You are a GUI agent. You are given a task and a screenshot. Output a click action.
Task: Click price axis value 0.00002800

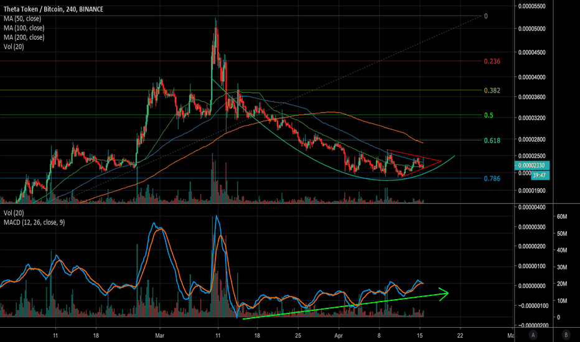click(531, 139)
